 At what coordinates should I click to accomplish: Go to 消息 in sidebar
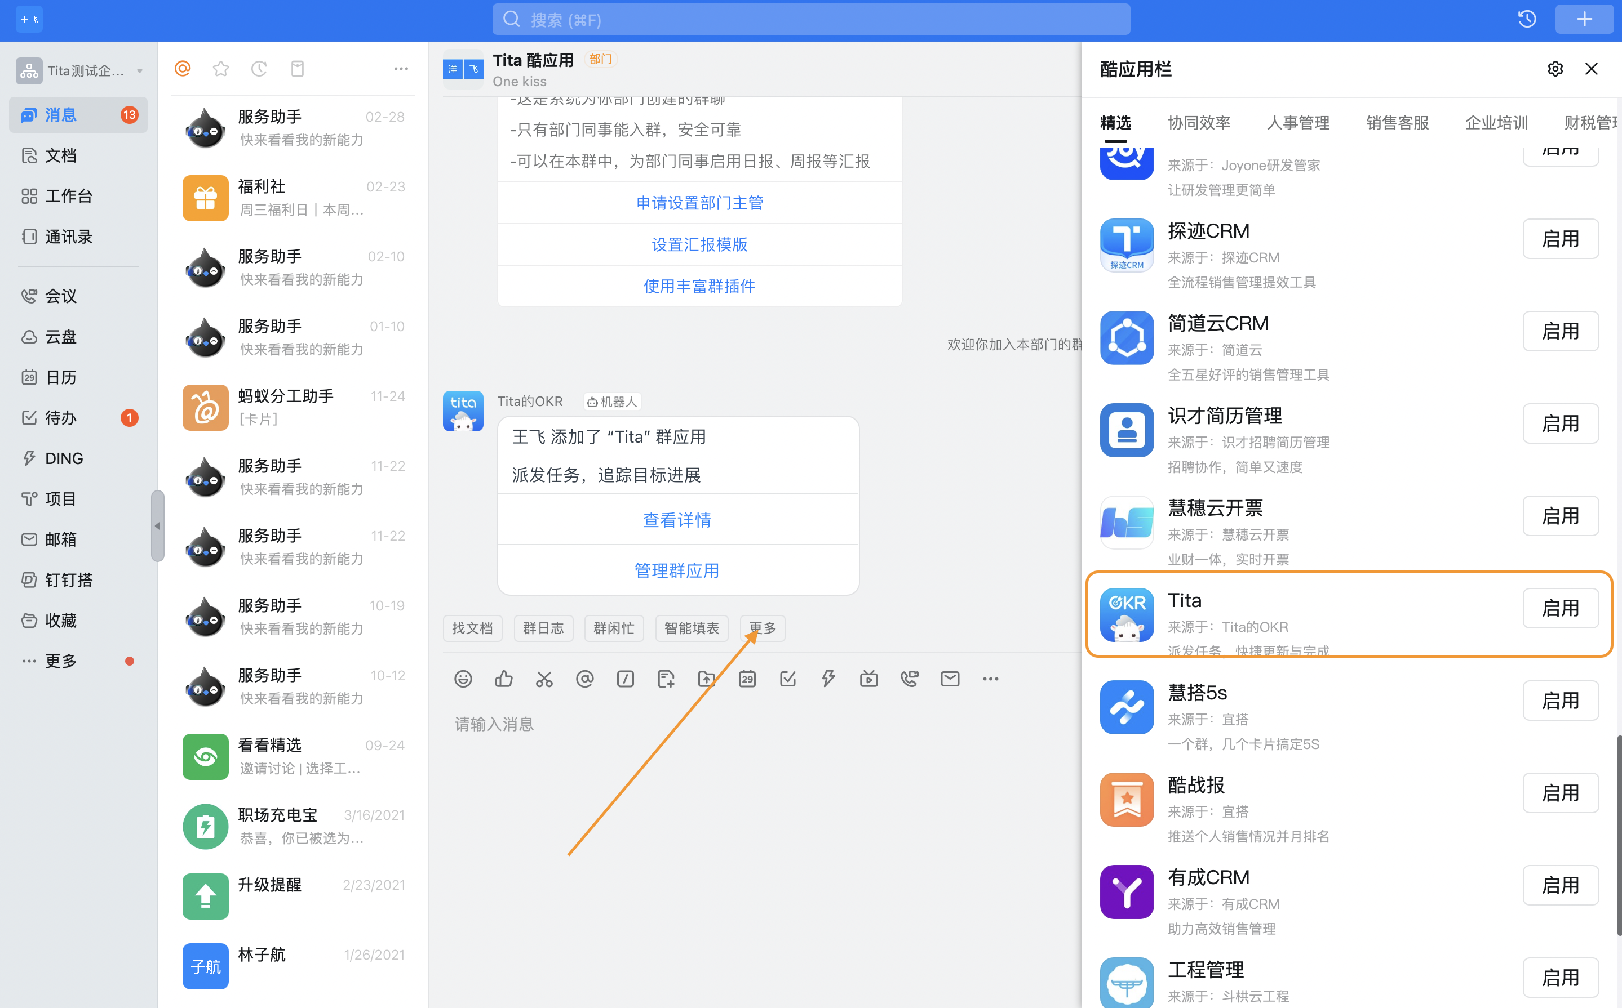(78, 115)
